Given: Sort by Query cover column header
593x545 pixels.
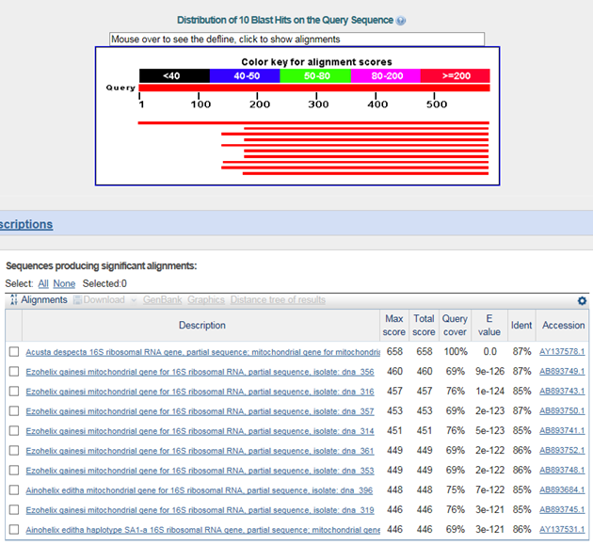Looking at the screenshot, I should pos(455,326).
